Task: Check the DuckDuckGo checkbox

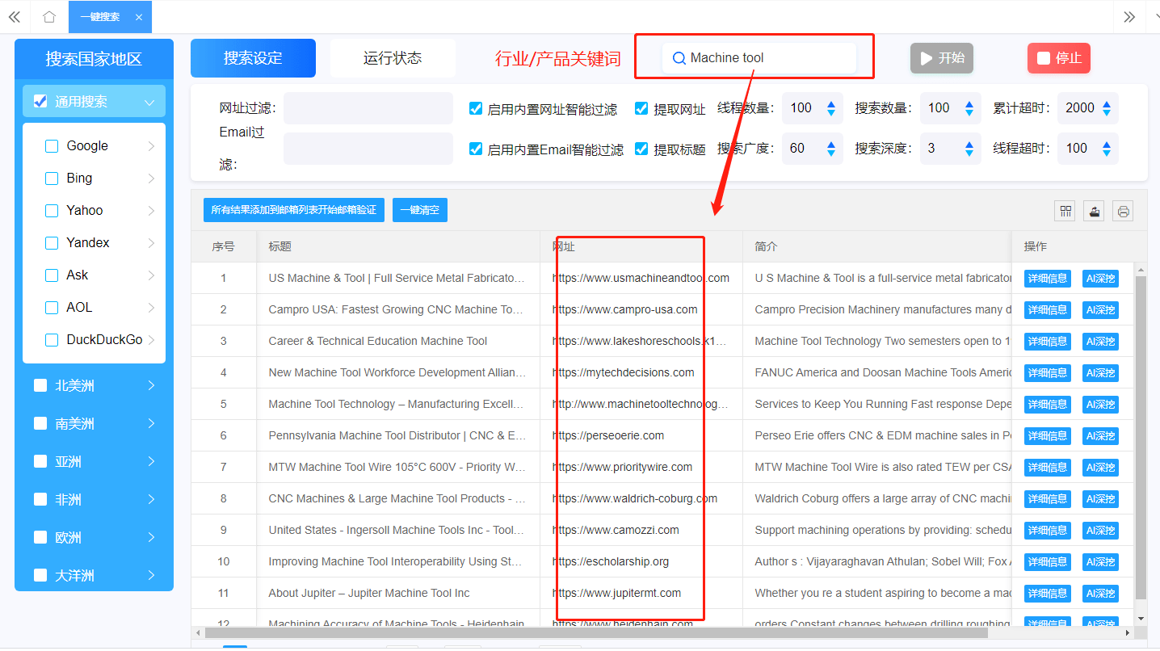Action: pos(52,339)
